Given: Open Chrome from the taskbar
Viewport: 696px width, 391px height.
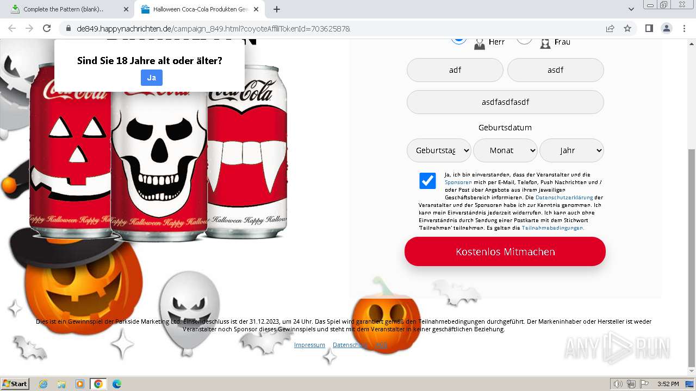Looking at the screenshot, I should pyautogui.click(x=98, y=384).
